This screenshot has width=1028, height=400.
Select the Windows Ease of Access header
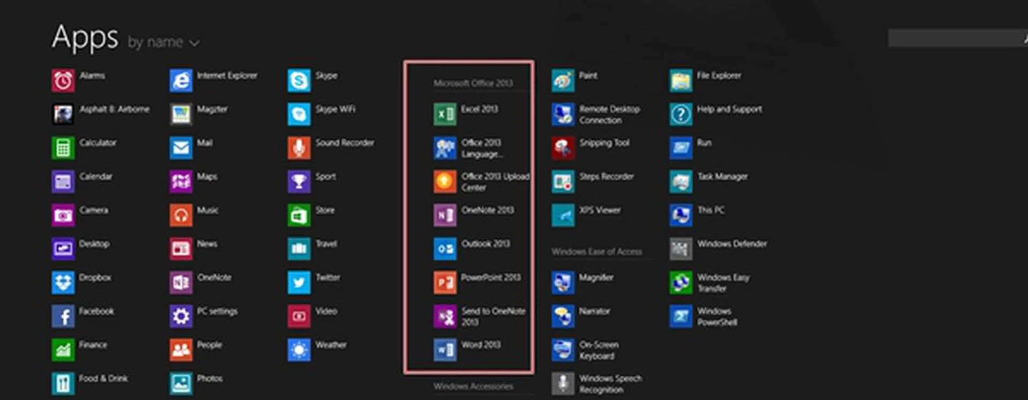click(x=597, y=252)
